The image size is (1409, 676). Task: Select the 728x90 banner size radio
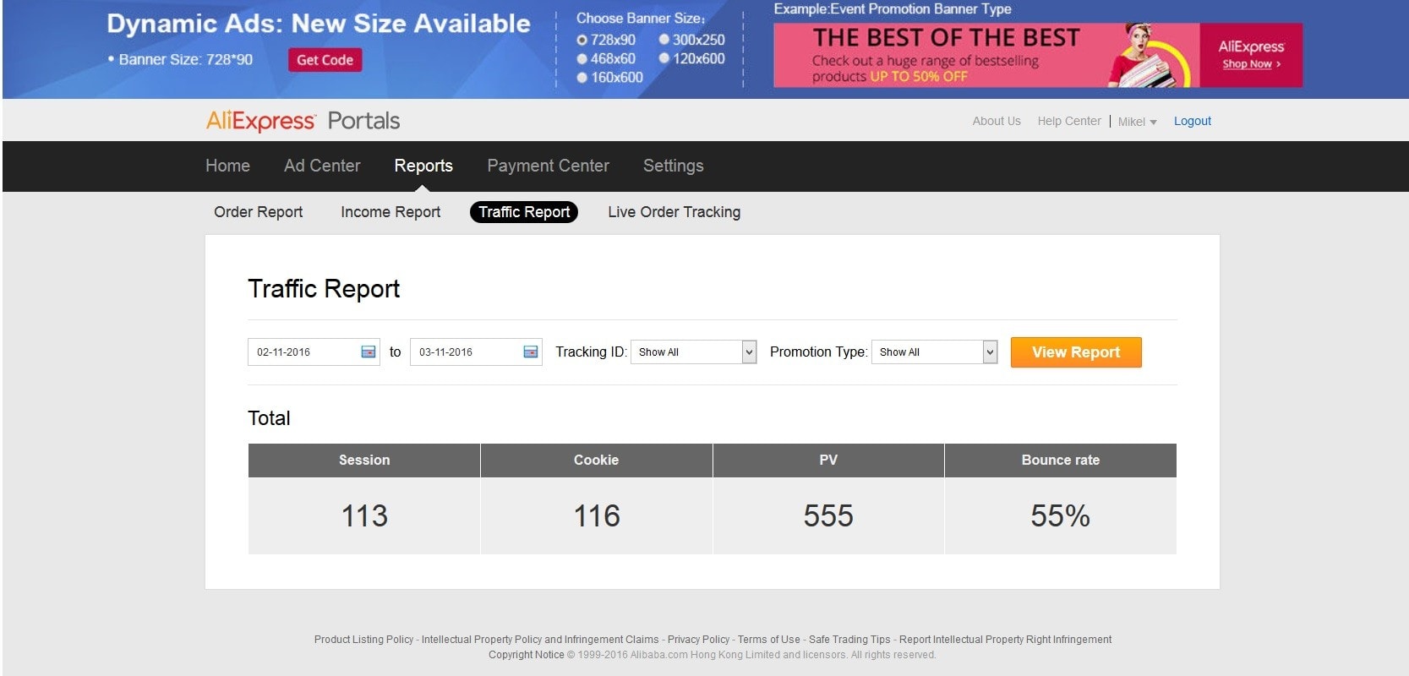coord(582,40)
